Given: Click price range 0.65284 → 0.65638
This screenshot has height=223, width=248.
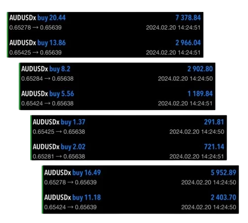Looking at the screenshot, I should click(47, 79).
